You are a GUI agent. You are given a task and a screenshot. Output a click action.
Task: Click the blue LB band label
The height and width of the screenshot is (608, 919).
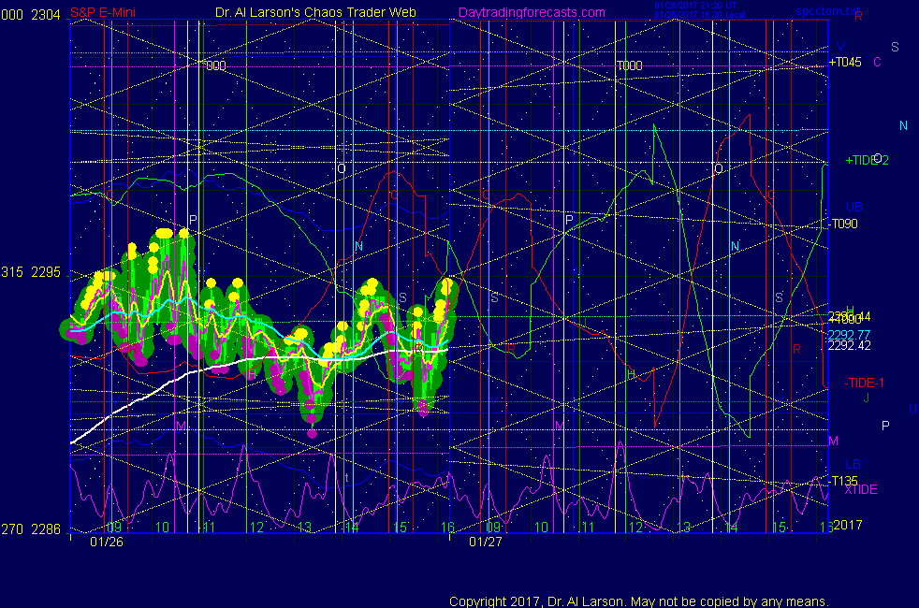(853, 464)
